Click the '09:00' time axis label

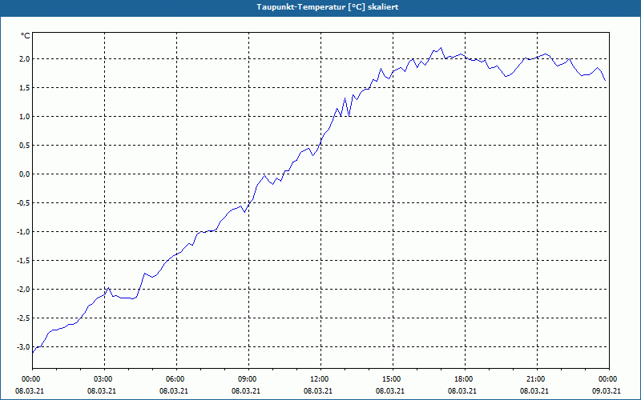(249, 379)
